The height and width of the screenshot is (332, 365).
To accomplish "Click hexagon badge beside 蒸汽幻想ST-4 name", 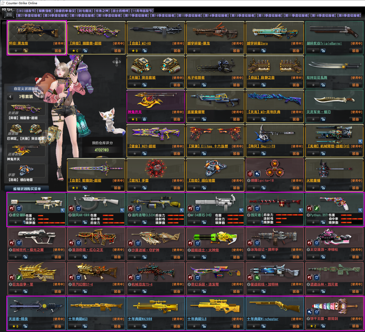I will pos(70,284).
